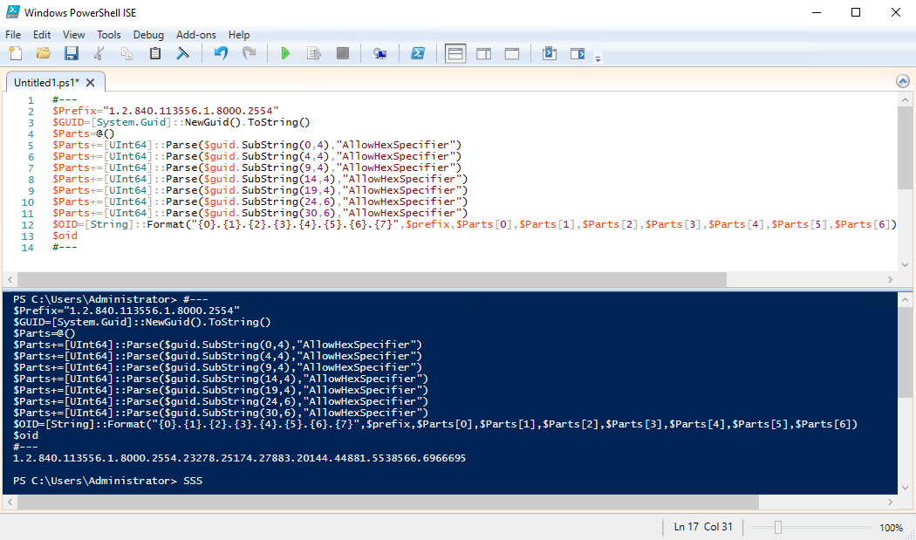Click the generated OID output in console

[x=240, y=458]
